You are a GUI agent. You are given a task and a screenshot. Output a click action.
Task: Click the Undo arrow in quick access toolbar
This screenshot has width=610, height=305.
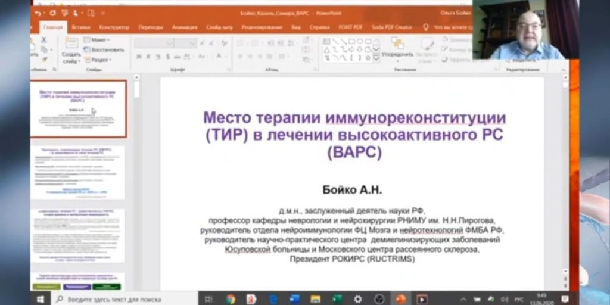pyautogui.click(x=39, y=13)
